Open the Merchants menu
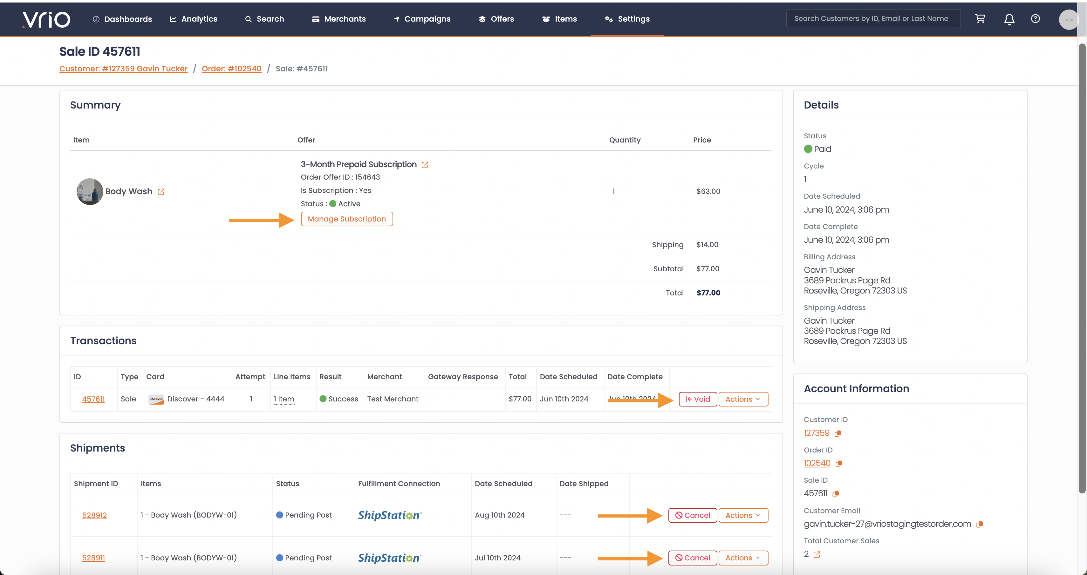Image resolution: width=1087 pixels, height=575 pixels. click(x=339, y=19)
